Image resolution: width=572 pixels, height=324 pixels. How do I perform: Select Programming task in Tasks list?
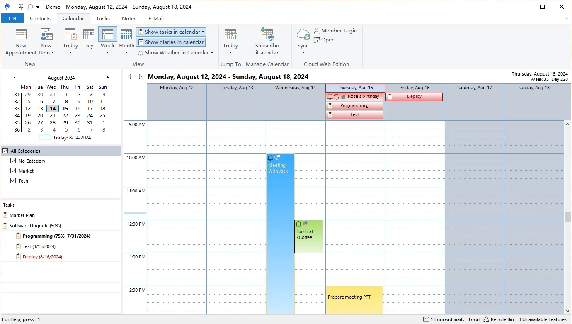tap(56, 236)
